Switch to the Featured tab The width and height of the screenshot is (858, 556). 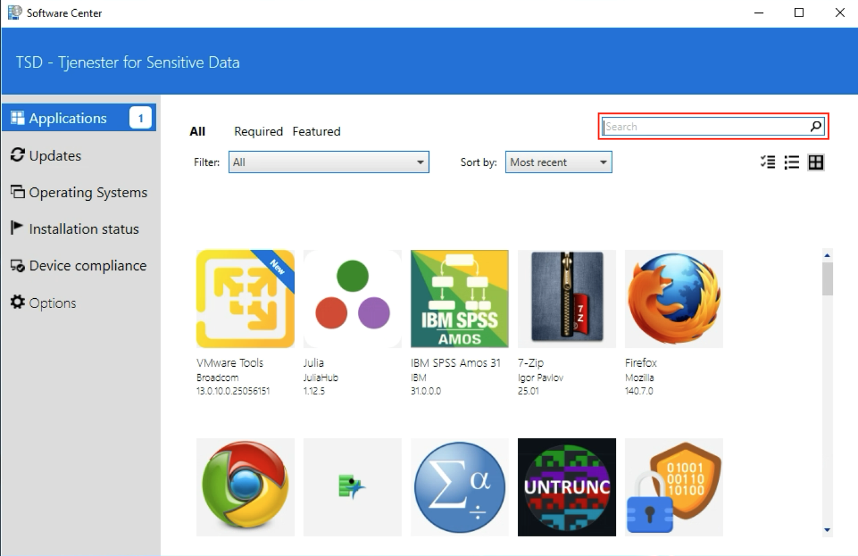pos(316,131)
